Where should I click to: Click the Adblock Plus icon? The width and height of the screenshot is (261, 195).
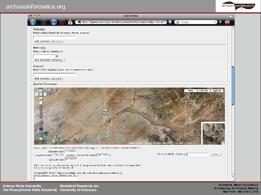point(227,22)
